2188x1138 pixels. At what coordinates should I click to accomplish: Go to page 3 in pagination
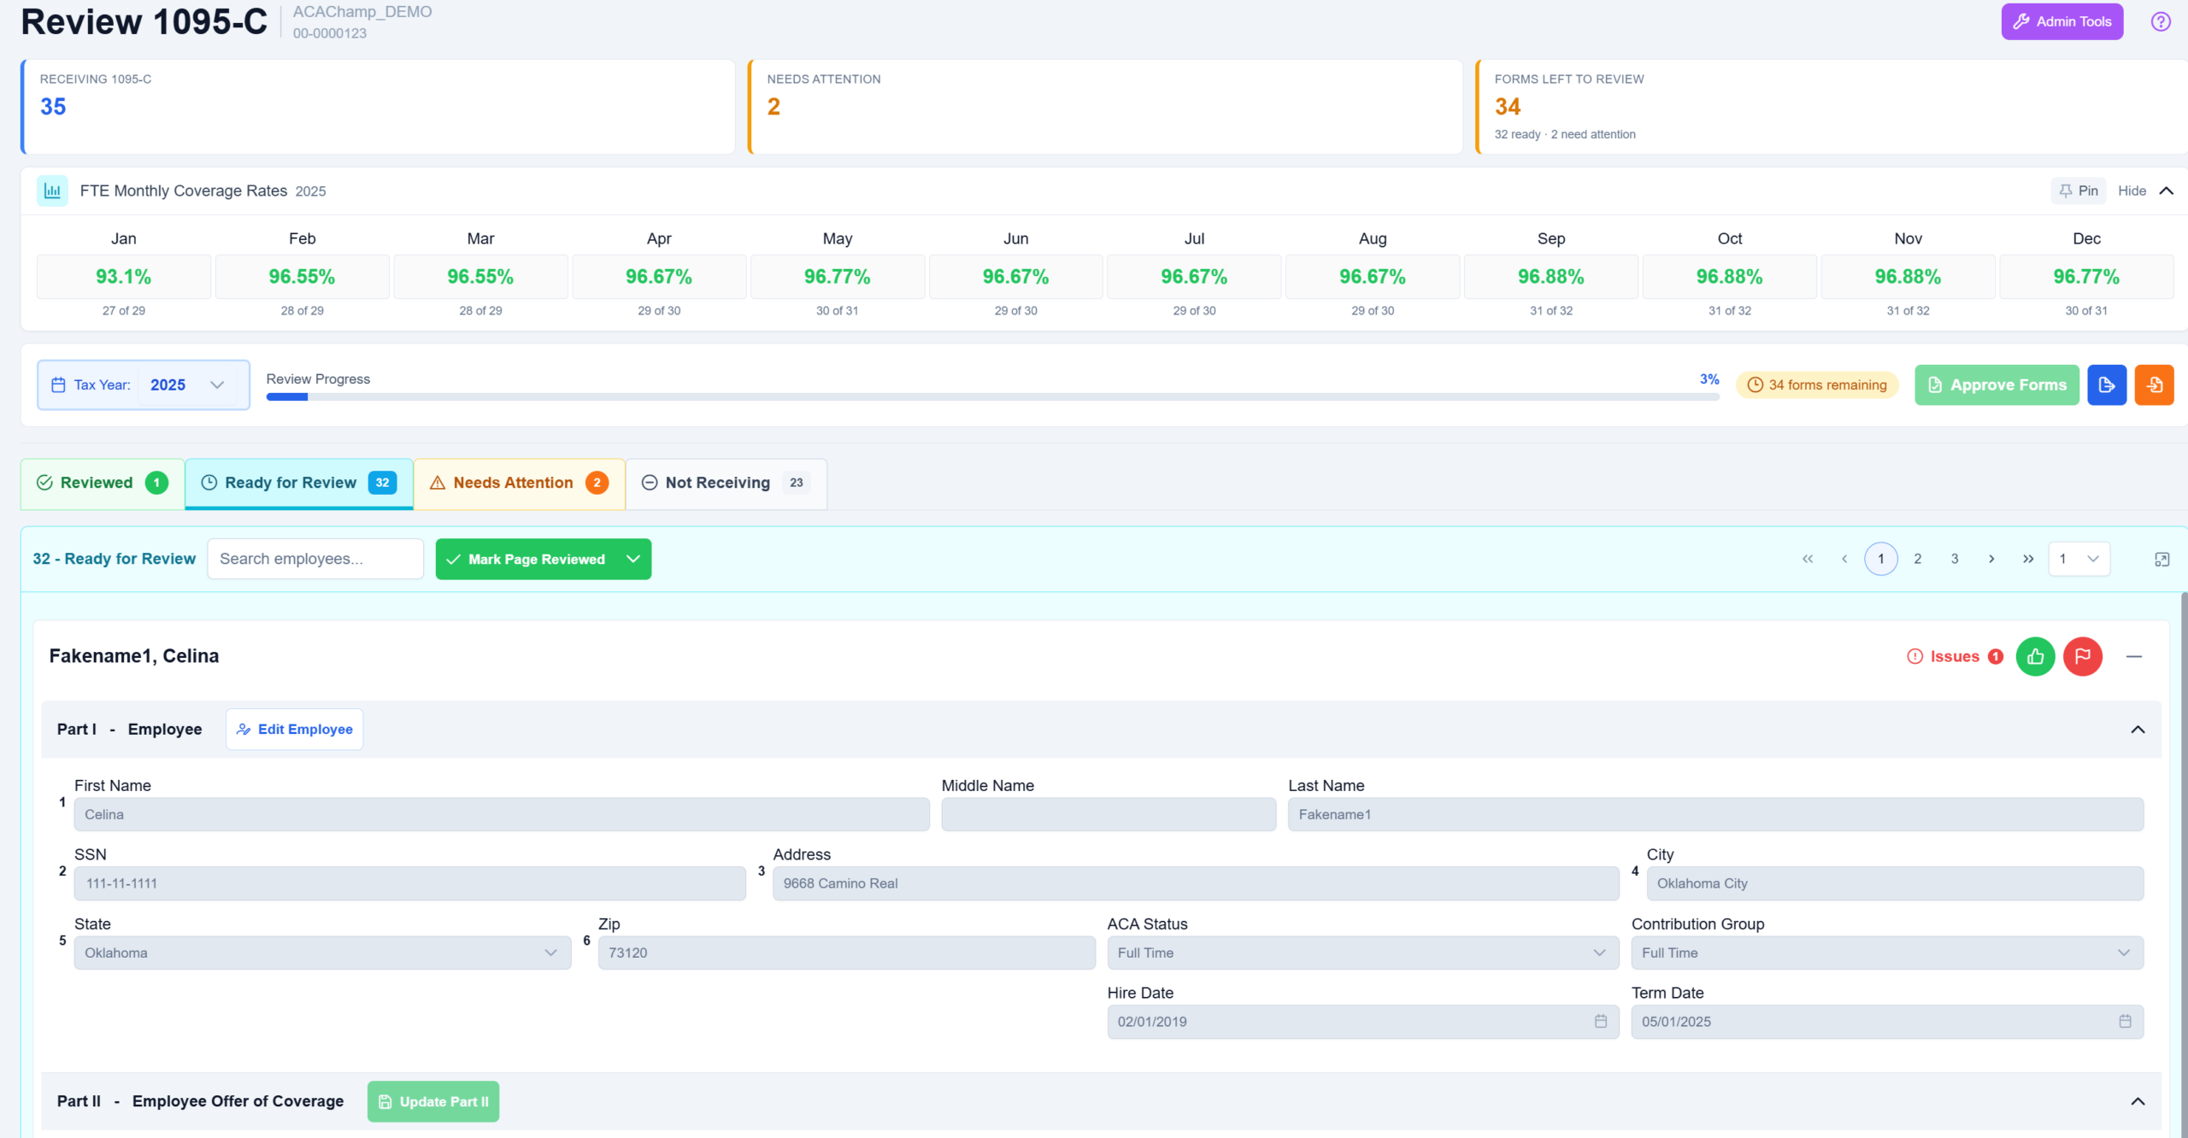point(1955,559)
